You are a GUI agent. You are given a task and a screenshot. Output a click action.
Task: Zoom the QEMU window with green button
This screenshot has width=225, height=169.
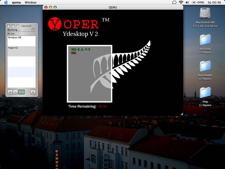click(55, 7)
